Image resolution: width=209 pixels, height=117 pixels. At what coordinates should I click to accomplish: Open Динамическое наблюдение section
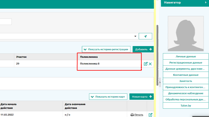185,93
